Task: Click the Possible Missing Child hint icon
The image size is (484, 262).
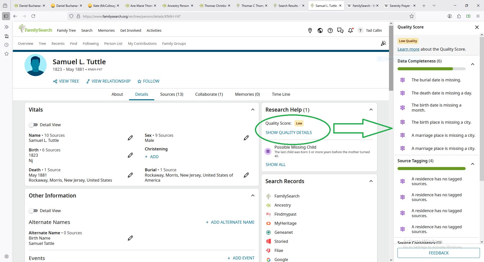Action: pyautogui.click(x=268, y=151)
